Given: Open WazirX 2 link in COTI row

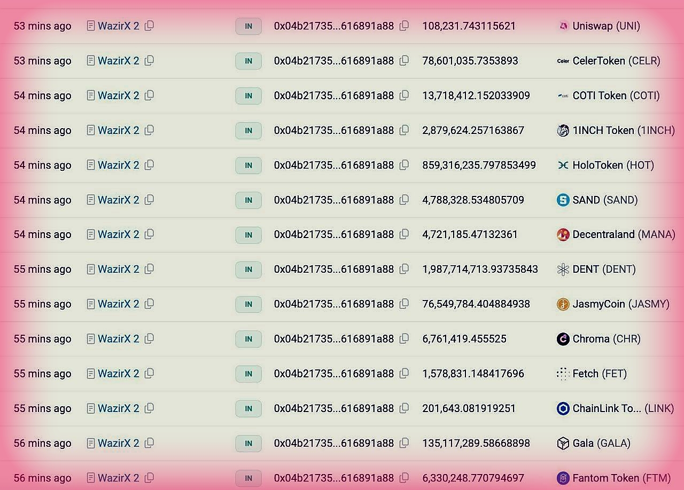Looking at the screenshot, I should [118, 96].
